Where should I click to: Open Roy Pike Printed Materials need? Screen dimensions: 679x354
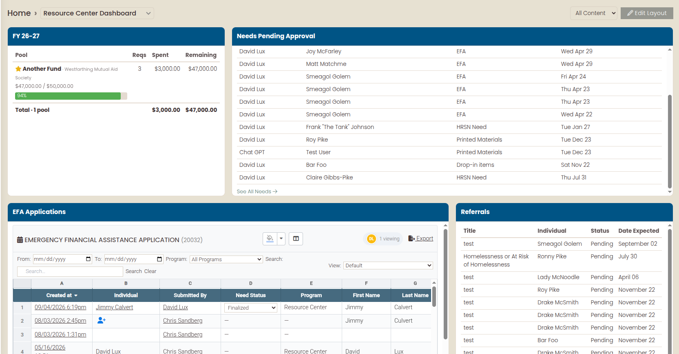click(x=449, y=140)
